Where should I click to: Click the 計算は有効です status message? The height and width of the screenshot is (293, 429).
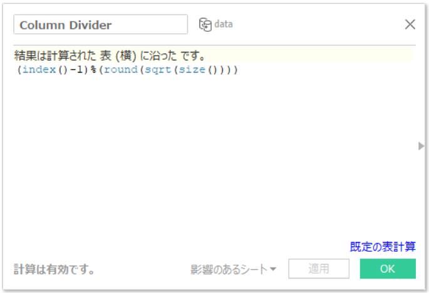(x=54, y=270)
